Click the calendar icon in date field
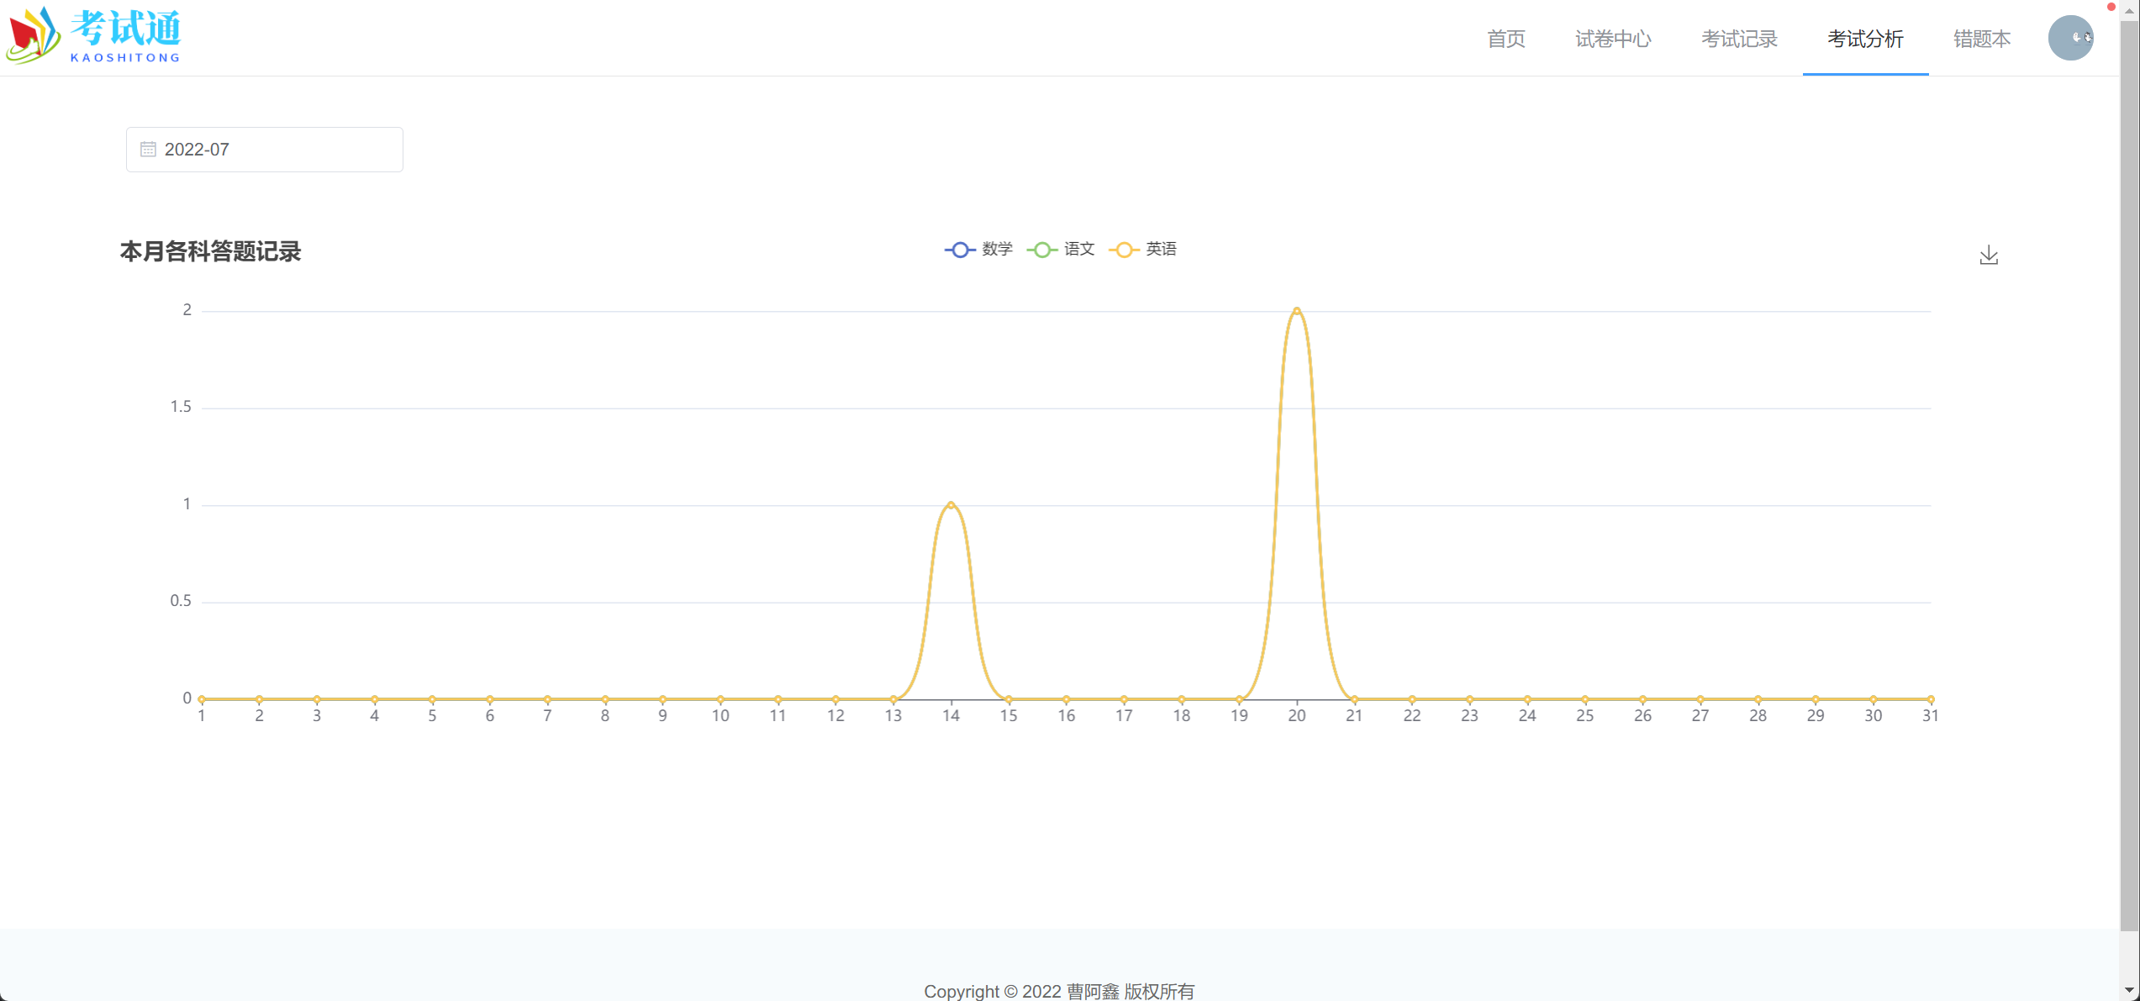Screen dimensions: 2140x1001 [x=149, y=149]
